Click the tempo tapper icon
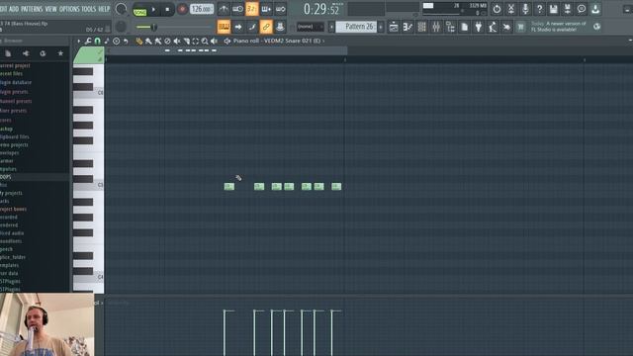The height and width of the screenshot is (356, 633). pyautogui.click(x=493, y=27)
